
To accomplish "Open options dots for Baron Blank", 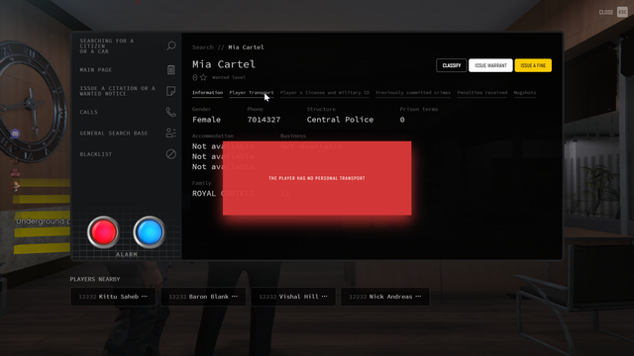I will (x=235, y=297).
